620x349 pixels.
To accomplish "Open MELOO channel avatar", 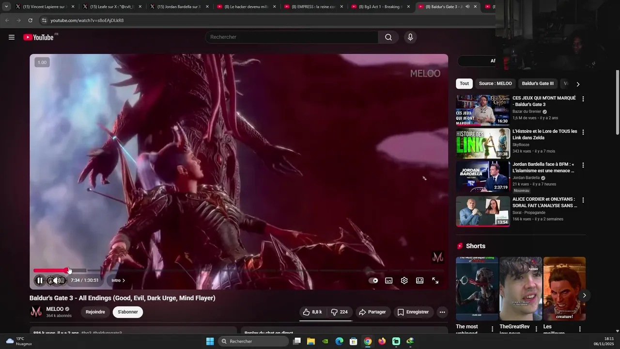I will (x=36, y=312).
